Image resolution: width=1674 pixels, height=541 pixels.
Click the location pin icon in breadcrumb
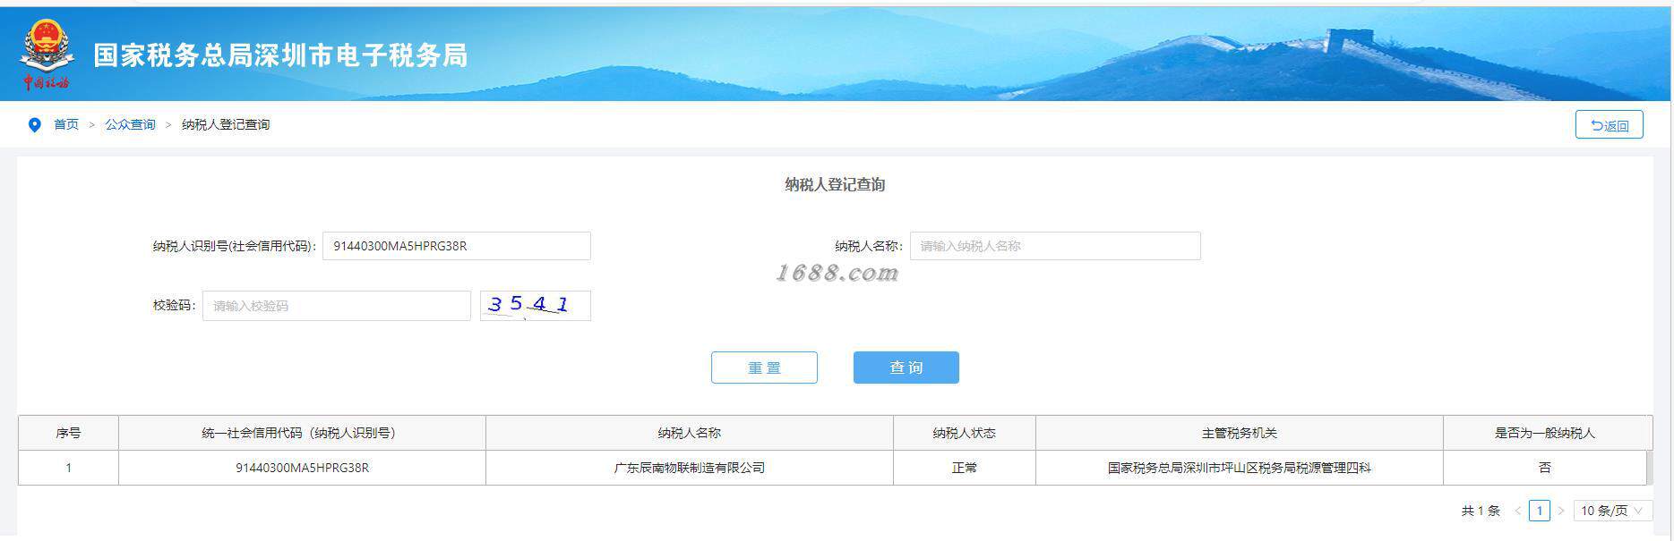coord(35,125)
